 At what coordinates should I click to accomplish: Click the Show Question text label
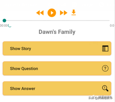tap(24, 69)
